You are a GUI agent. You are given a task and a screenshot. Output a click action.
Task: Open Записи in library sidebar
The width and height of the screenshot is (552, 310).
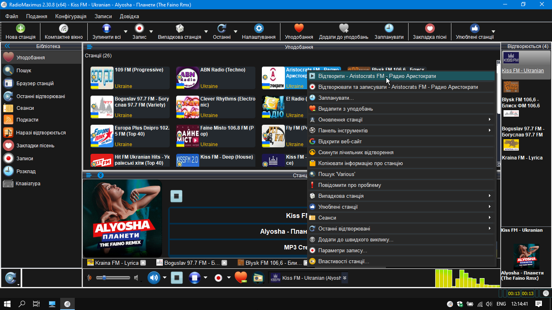click(x=41, y=159)
